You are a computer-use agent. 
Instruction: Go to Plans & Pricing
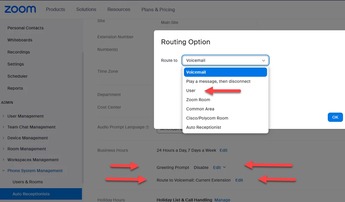pos(158,9)
